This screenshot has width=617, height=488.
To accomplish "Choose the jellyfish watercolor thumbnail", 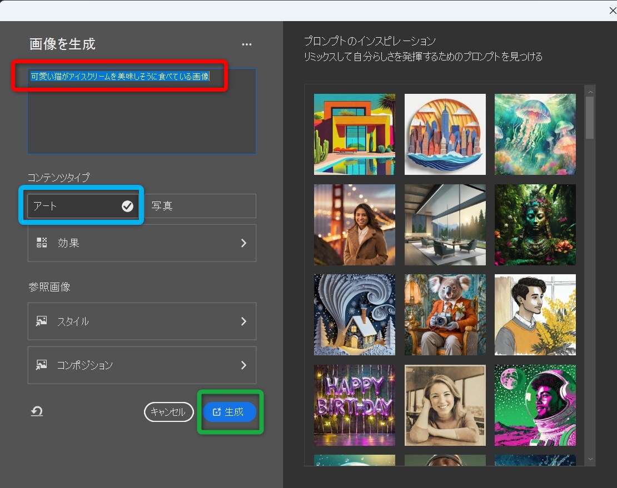I will tap(535, 134).
